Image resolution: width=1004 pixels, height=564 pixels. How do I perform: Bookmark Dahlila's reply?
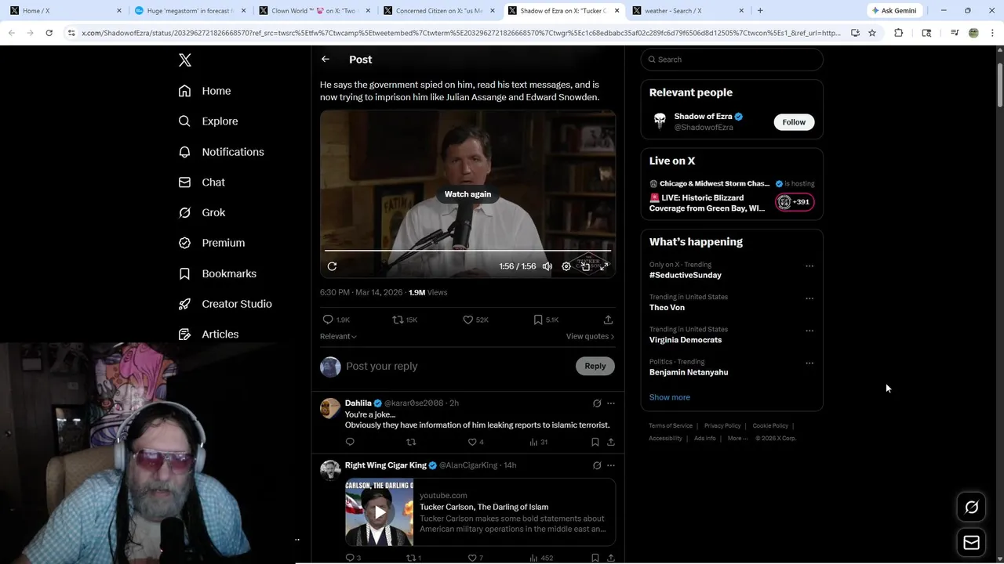(x=595, y=442)
